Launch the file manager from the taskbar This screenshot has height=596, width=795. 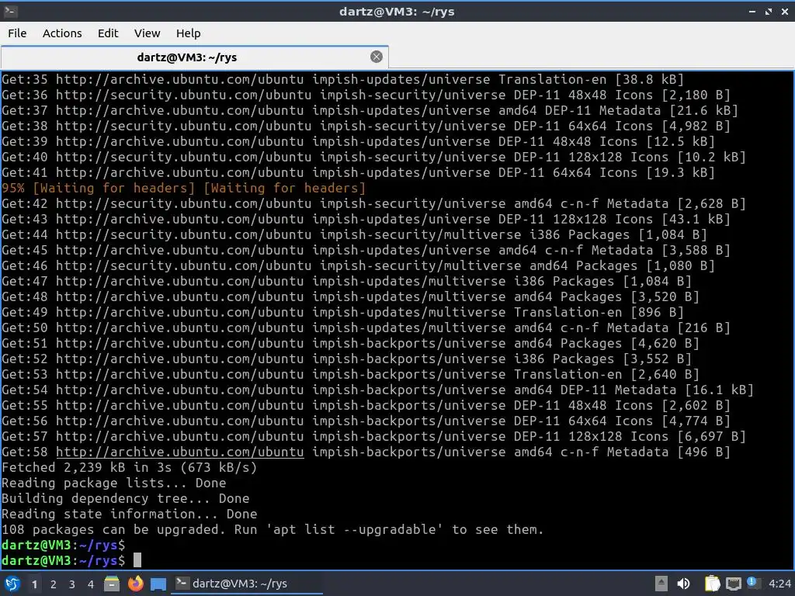[112, 584]
